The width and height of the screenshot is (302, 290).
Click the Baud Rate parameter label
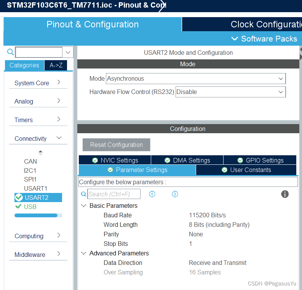pos(118,215)
